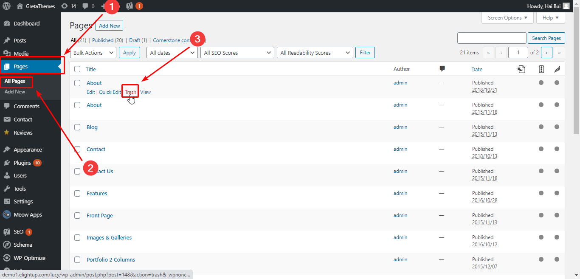Open Plugins from the sidebar menu
The height and width of the screenshot is (279, 580).
pyautogui.click(x=23, y=162)
